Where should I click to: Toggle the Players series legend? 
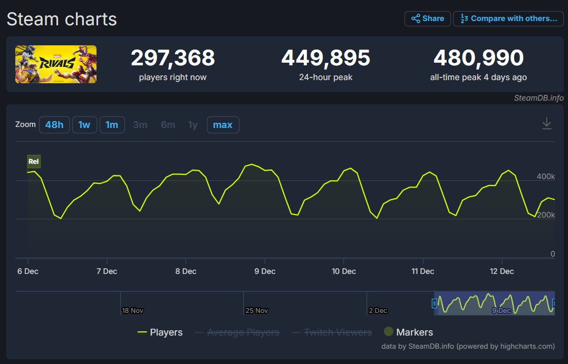[160, 332]
